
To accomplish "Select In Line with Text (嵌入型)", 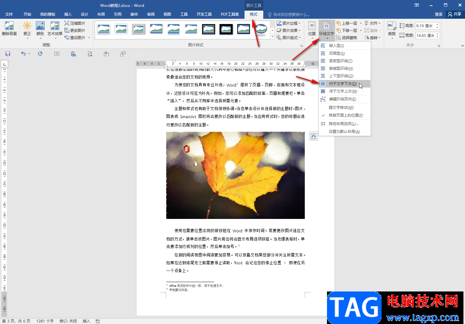I will point(345,46).
